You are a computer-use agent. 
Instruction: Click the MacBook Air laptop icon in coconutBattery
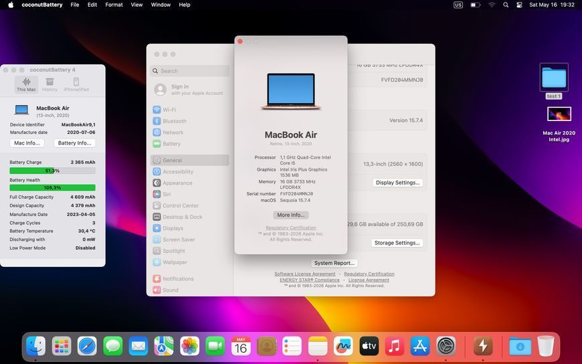coord(21,110)
